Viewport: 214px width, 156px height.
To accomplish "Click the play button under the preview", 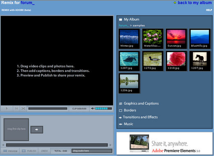I will coord(7,108).
